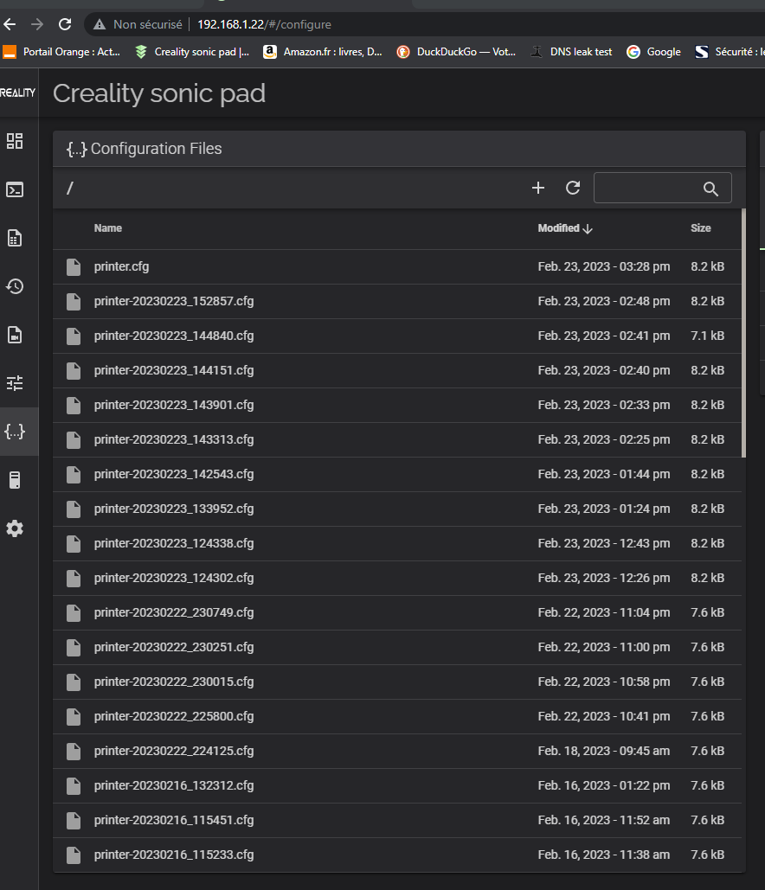The image size is (765, 890).
Task: Click the 'Feb. 23, 2023 - 03:28 pm' date
Action: 604,266
